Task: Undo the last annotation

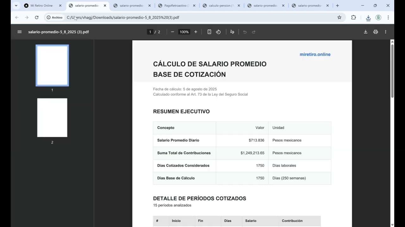Action: pos(245,32)
